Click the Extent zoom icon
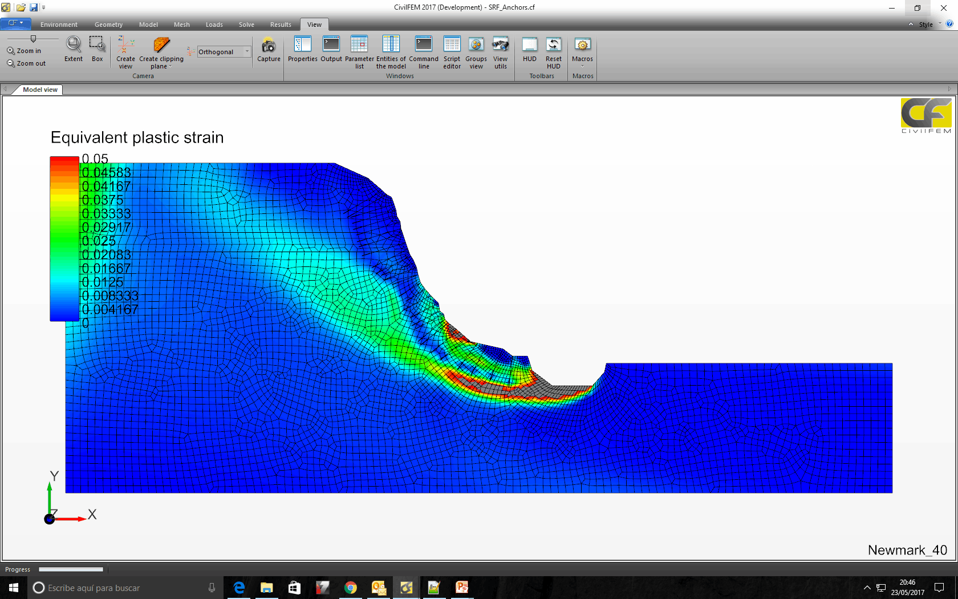This screenshot has height=599, width=958. click(x=74, y=45)
